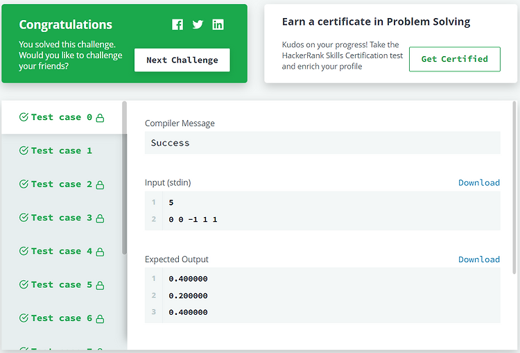The height and width of the screenshot is (353, 520).
Task: Switch to the Test case 5 tab
Action: [62, 285]
